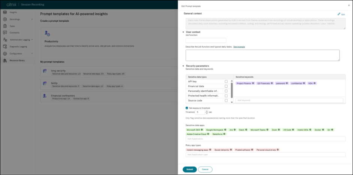
Task: Click the Job function input field
Action: point(206,40)
